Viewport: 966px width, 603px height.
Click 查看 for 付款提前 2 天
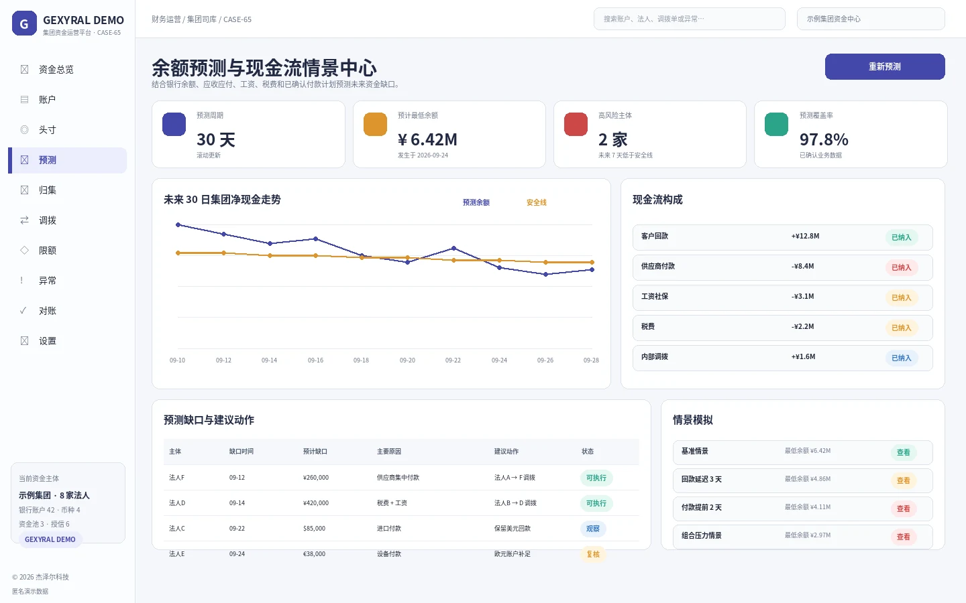coord(904,509)
